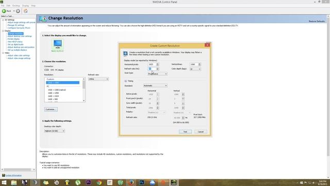Open the Color depth (bpp) dropdown
Image resolution: width=330 pixels, height=186 pixels.
click(x=195, y=69)
